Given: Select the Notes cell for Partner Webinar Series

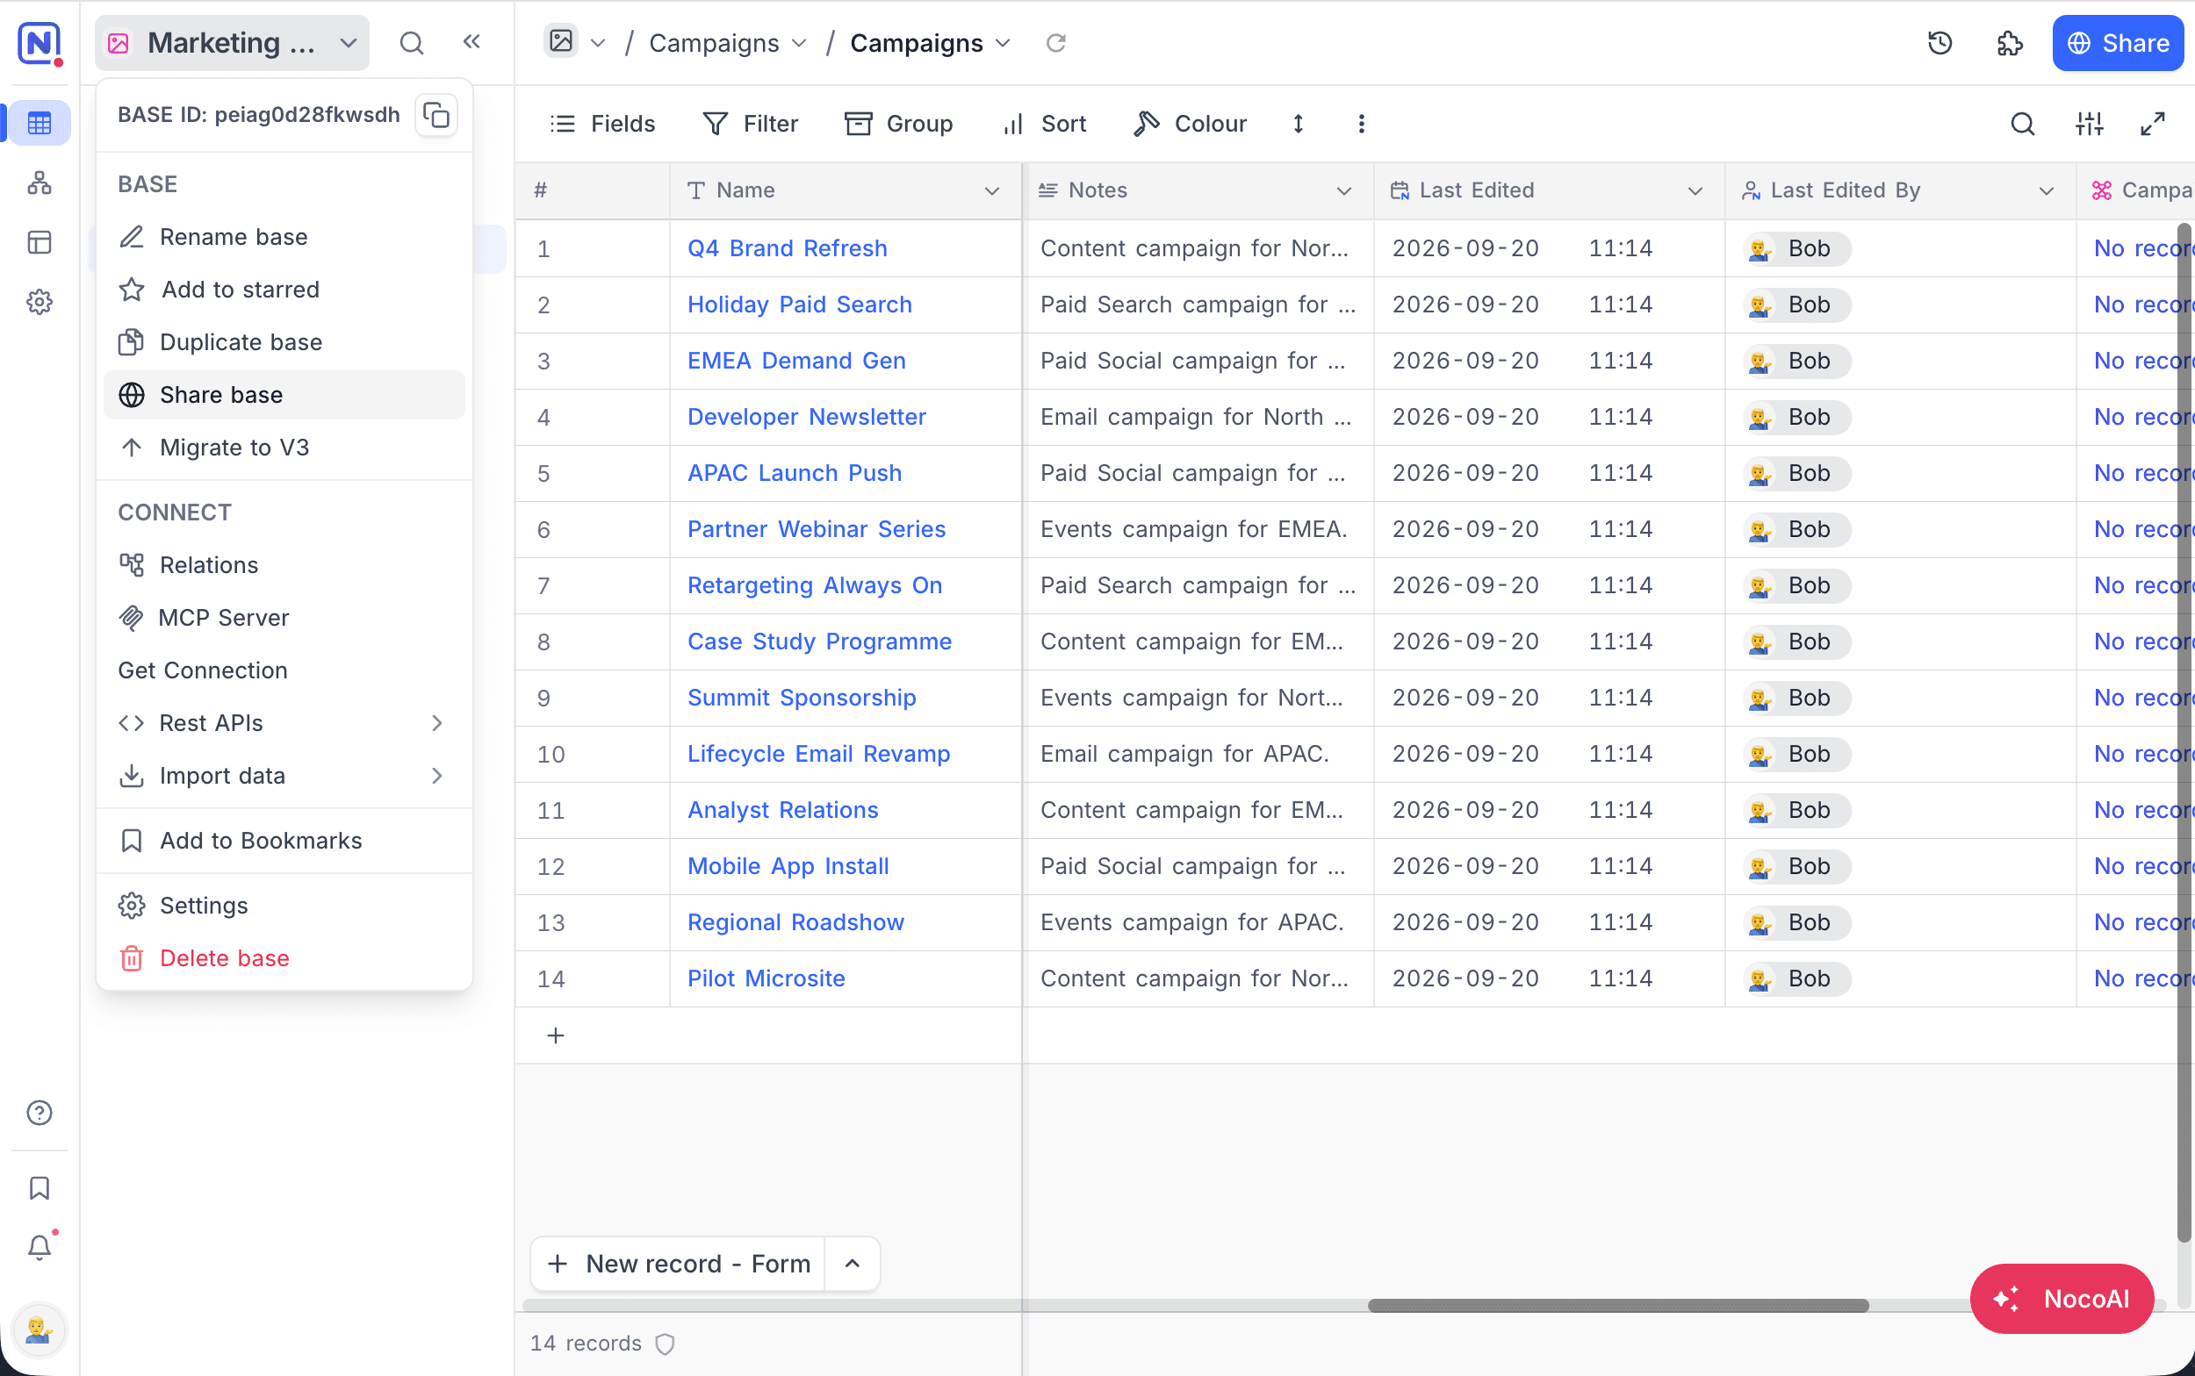Looking at the screenshot, I should [1198, 530].
